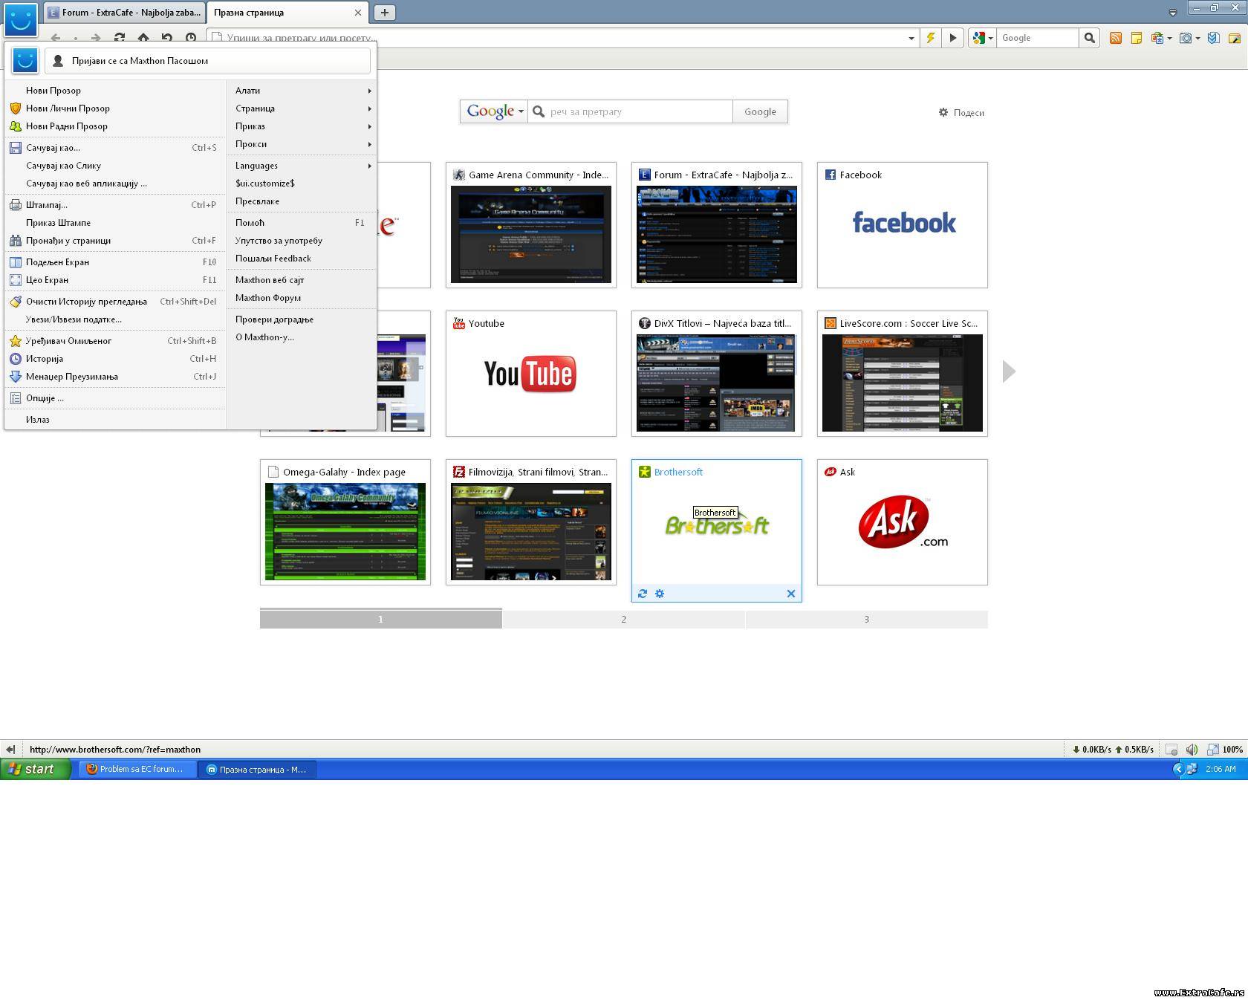
Task: Click the 100% zoom level control
Action: 1232,749
